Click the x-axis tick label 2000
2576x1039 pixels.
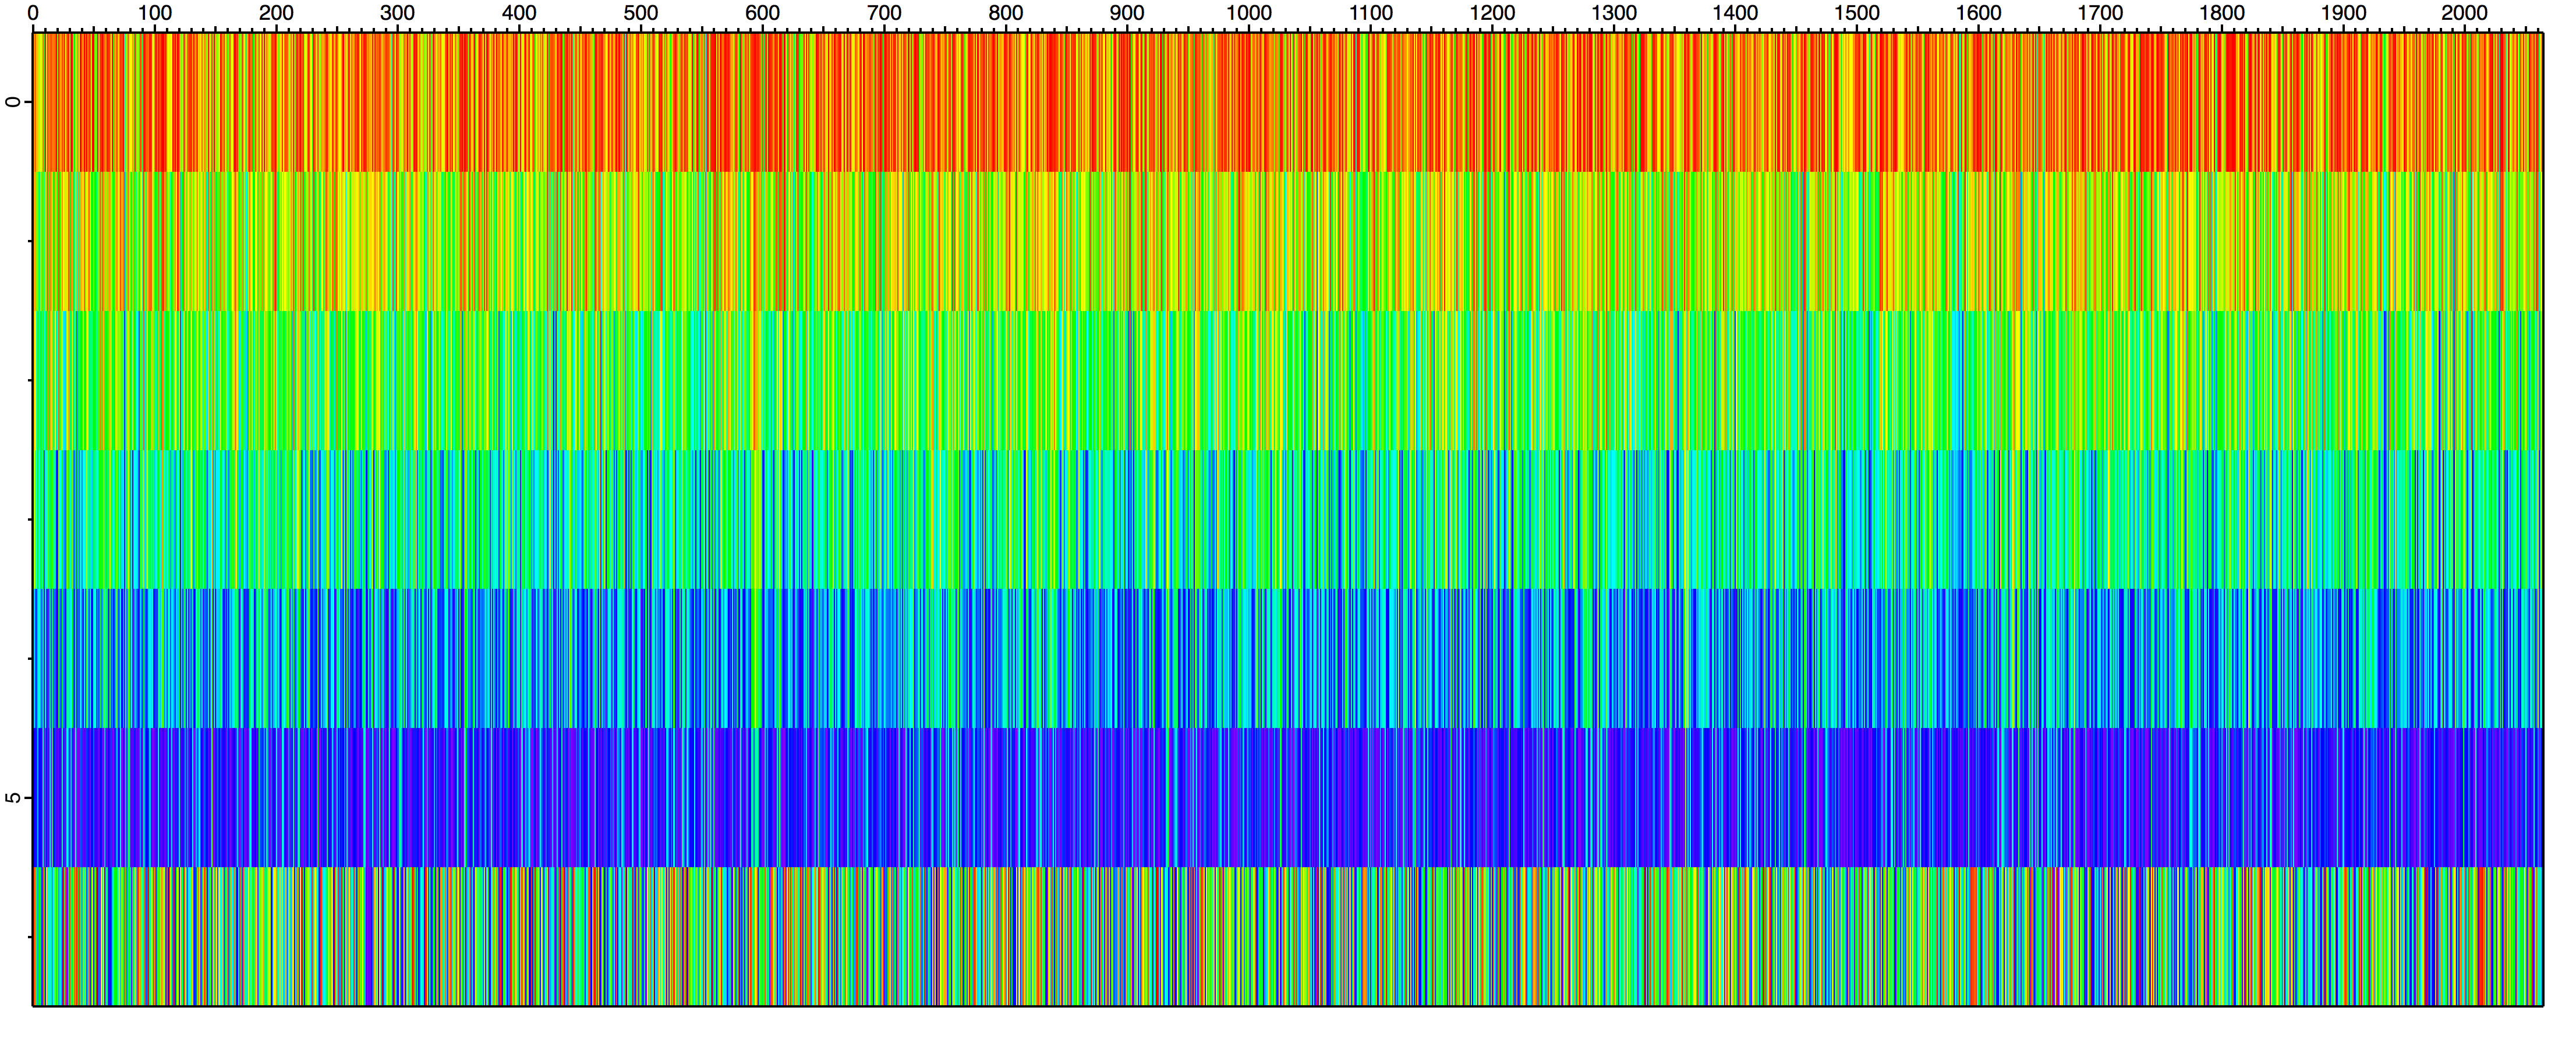click(2465, 13)
